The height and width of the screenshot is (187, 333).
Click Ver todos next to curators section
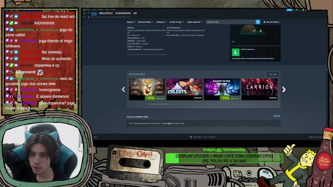(x=277, y=116)
